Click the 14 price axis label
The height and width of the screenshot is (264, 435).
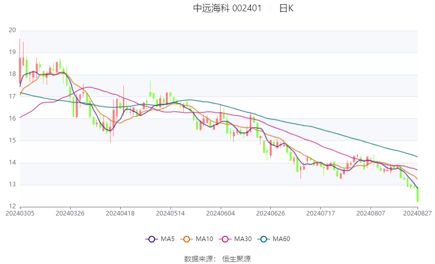(x=12, y=162)
